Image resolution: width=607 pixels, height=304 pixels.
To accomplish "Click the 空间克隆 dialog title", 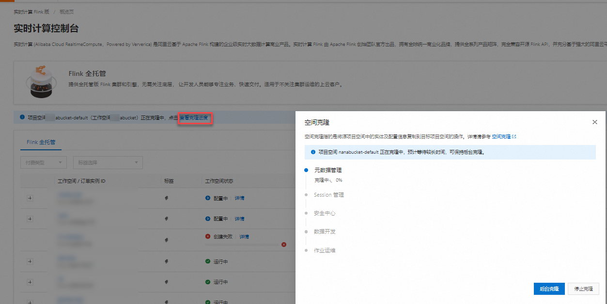I will point(317,123).
